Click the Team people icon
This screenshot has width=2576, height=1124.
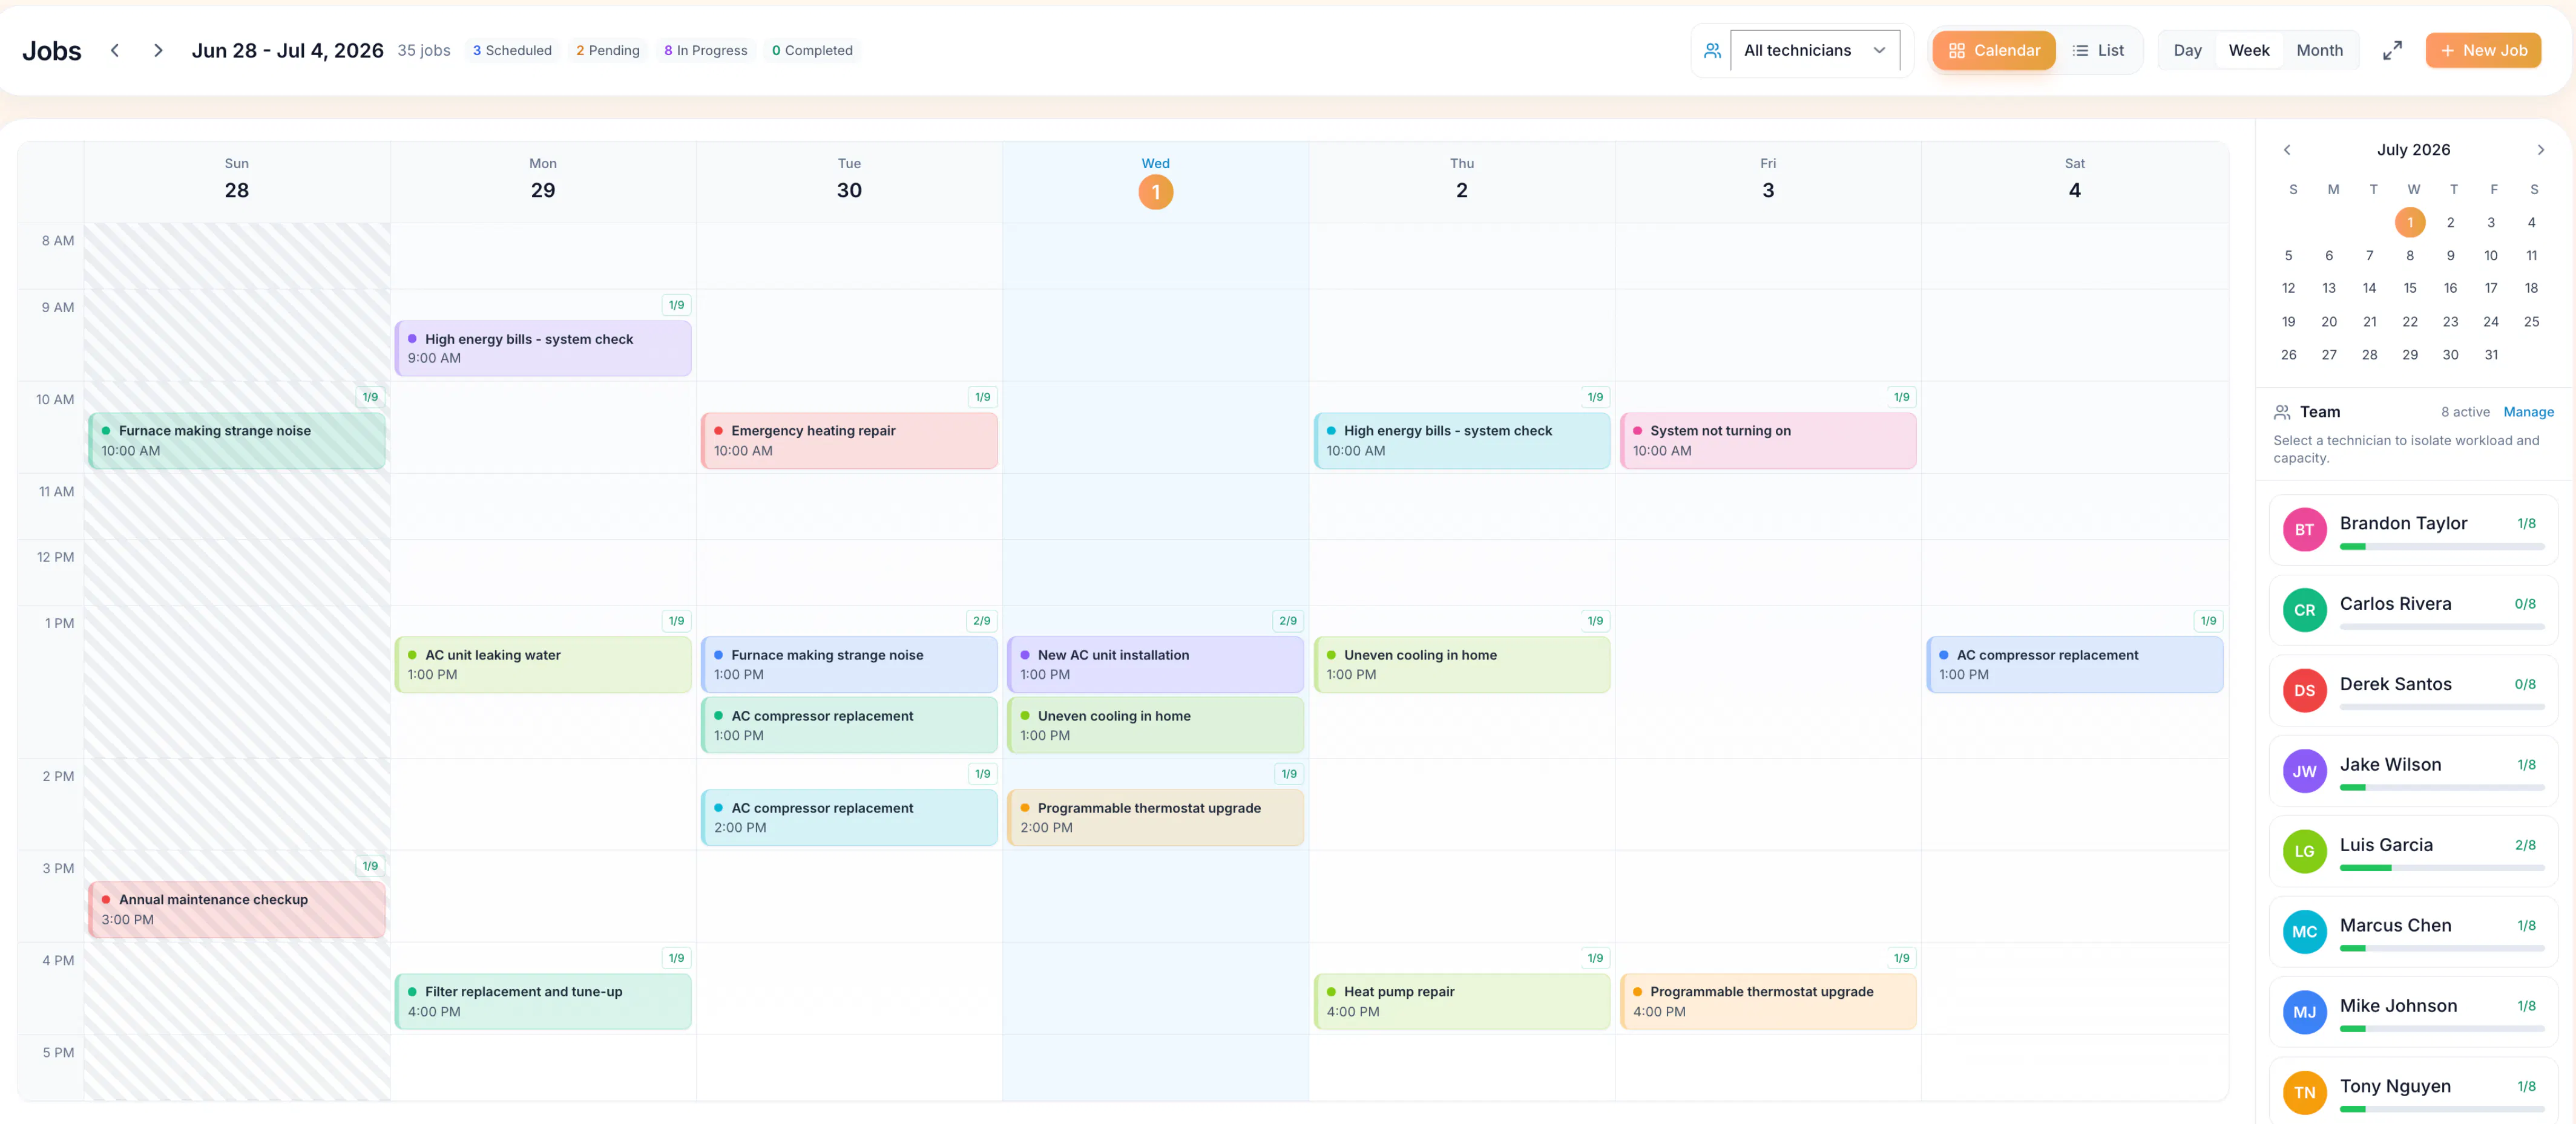pos(2282,411)
